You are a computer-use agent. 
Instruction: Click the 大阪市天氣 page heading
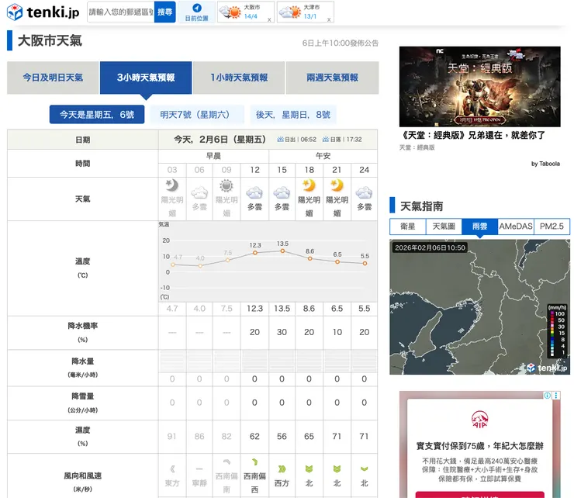pos(50,40)
